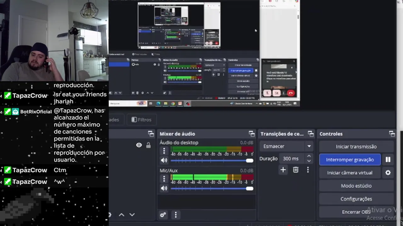The image size is (403, 226).
Task: Remove transition with the trash icon
Action: pos(296,170)
